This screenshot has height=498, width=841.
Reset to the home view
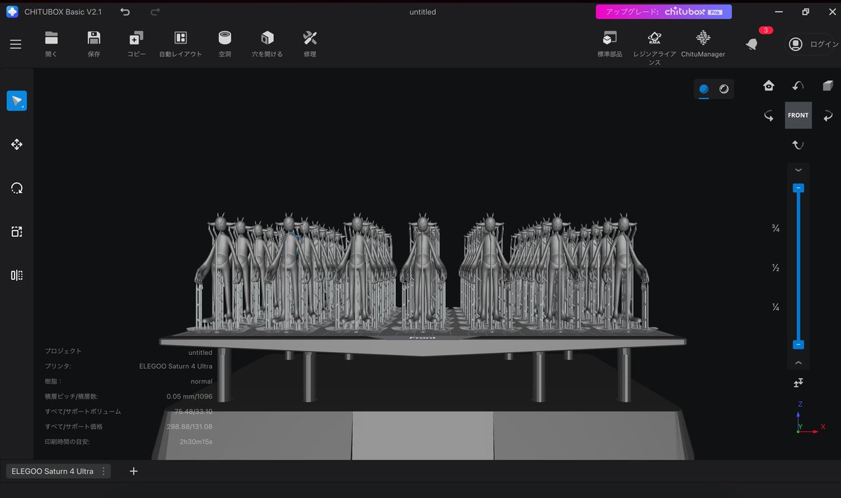(769, 86)
